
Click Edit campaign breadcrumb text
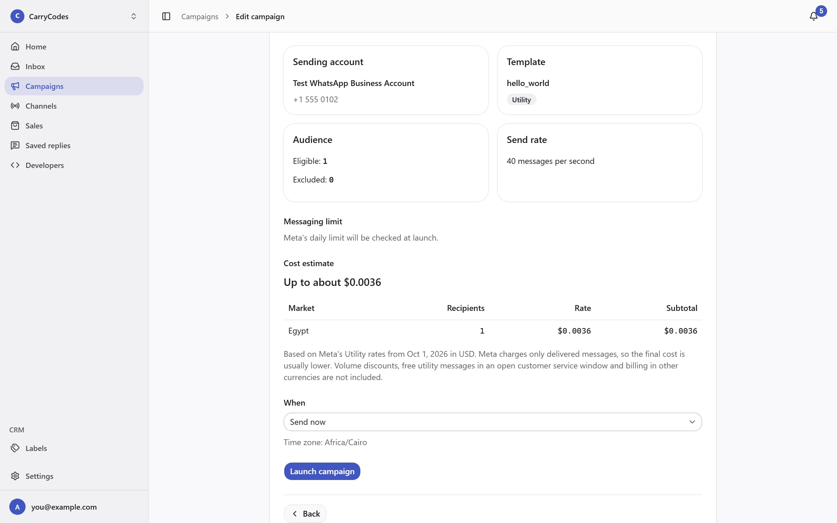tap(260, 16)
